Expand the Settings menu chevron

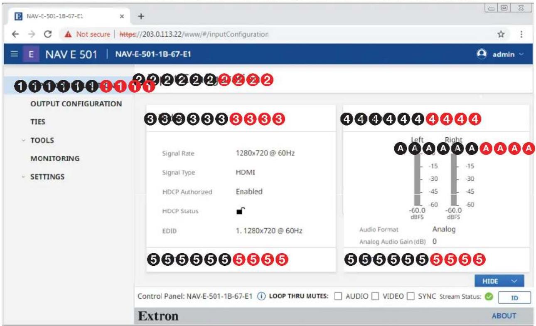click(x=24, y=177)
